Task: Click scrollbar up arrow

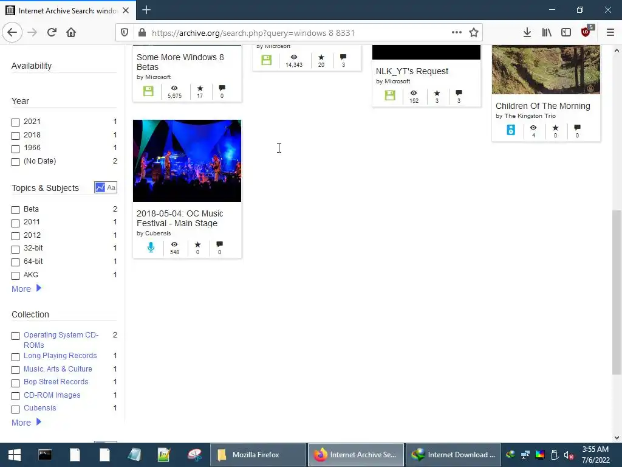Action: (617, 50)
